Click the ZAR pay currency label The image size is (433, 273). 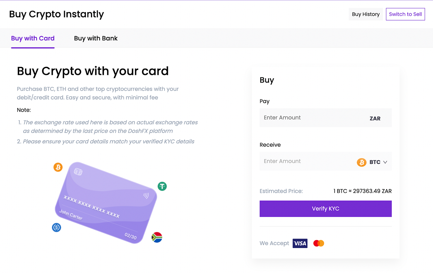coord(375,118)
